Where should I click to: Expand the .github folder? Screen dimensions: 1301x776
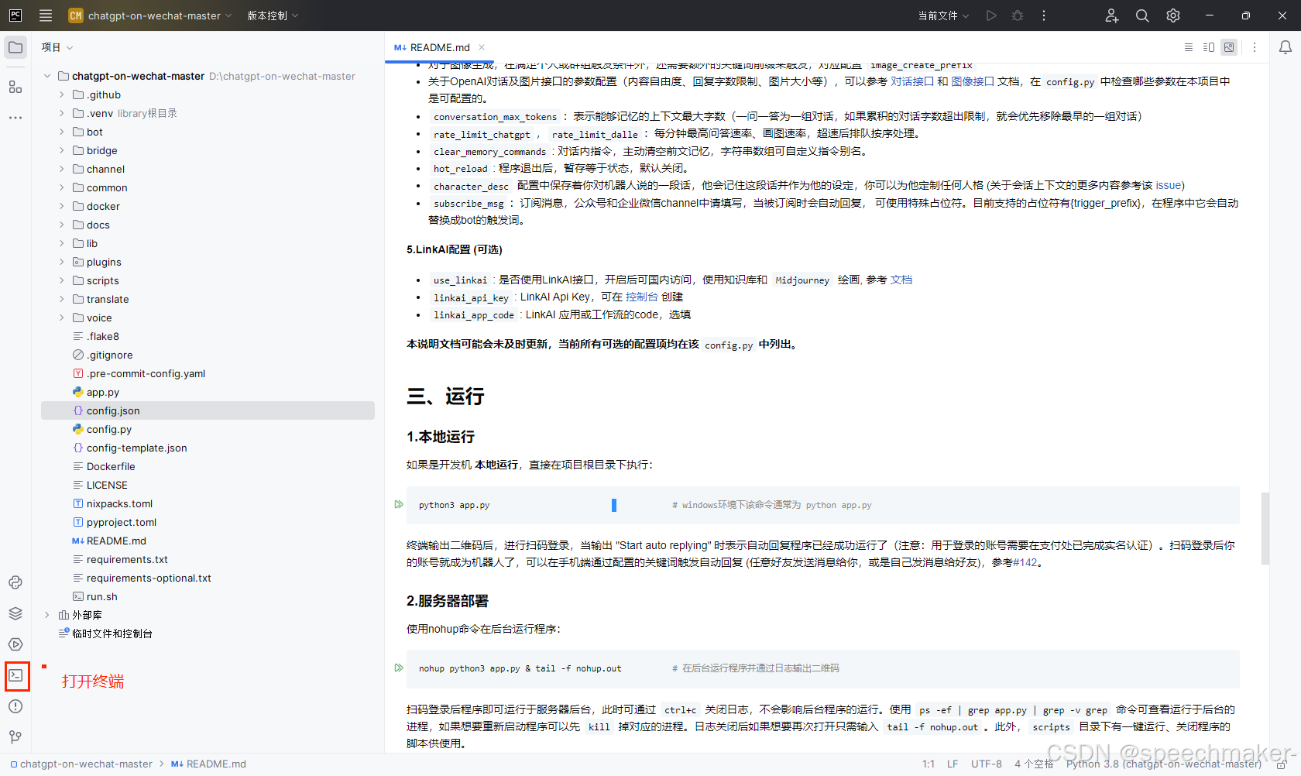62,94
